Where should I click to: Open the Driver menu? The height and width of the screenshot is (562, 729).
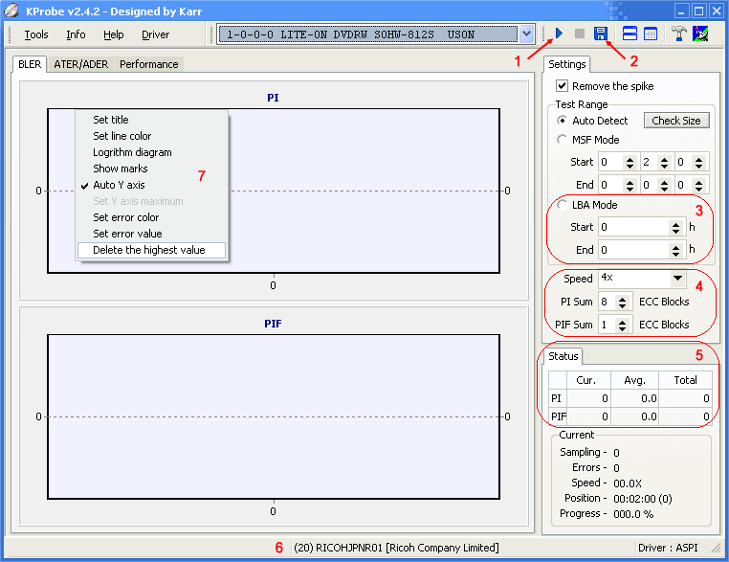coord(155,34)
